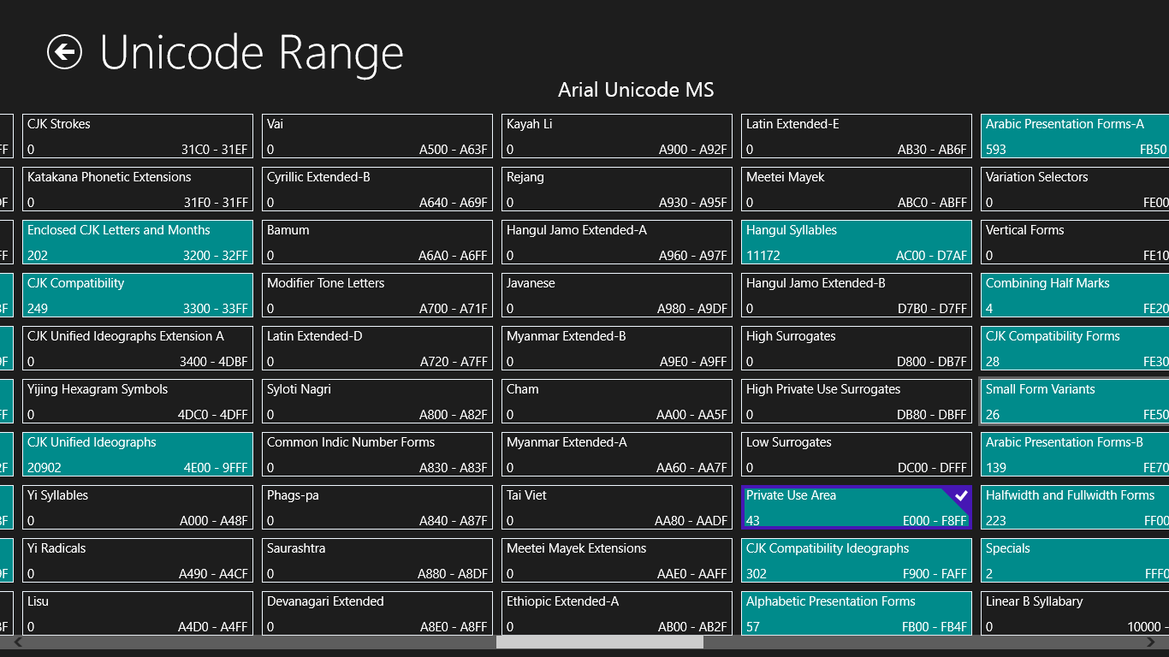The image size is (1169, 657).
Task: Click the Unicode Range page title
Action: click(x=251, y=53)
